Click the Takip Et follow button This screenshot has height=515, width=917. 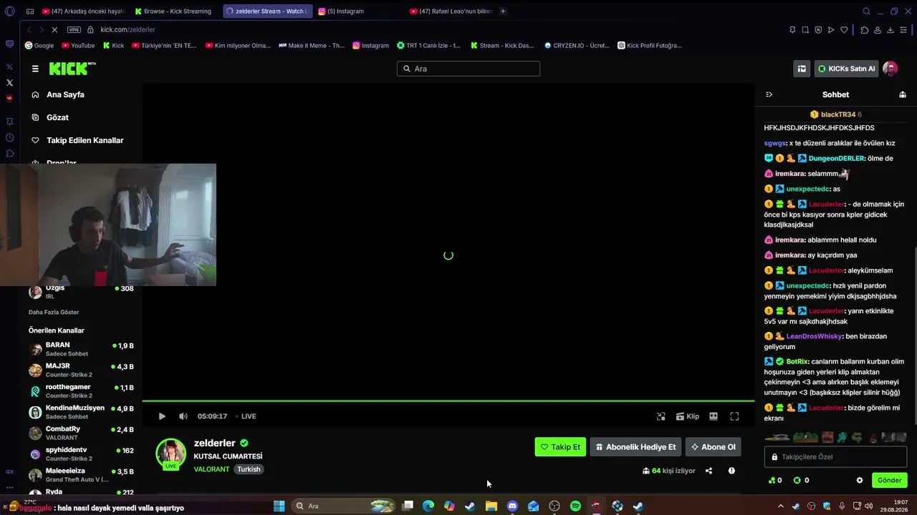point(560,447)
